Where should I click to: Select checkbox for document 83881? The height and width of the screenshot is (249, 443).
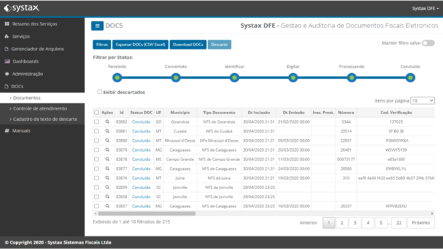97,131
